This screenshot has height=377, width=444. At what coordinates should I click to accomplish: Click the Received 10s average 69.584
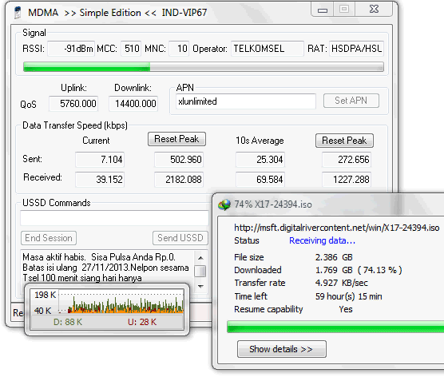tap(260, 180)
